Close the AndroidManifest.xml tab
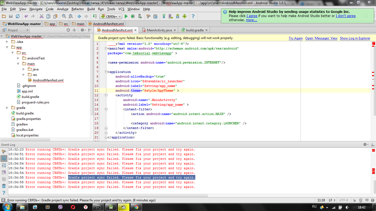376x211 pixels. (136, 30)
